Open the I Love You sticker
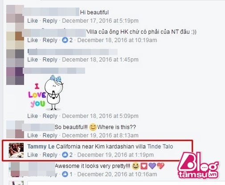The image size is (225, 185). point(45,93)
